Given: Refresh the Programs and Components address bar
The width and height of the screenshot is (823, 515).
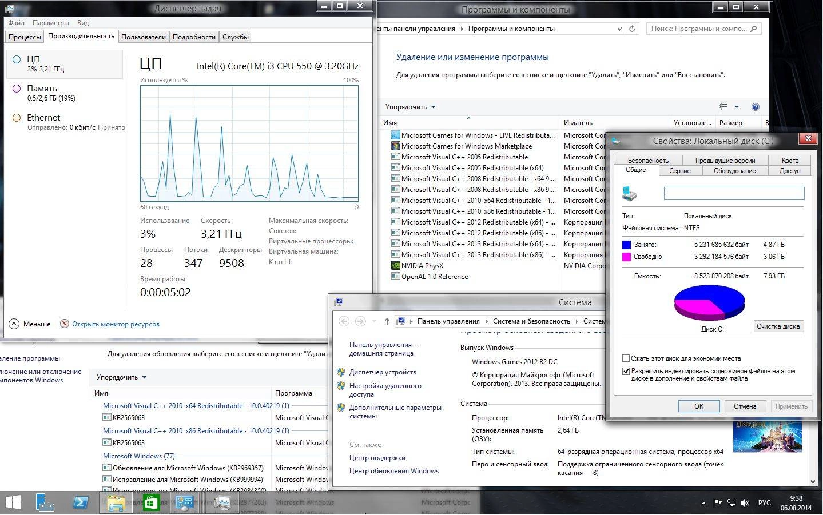Looking at the screenshot, I should (632, 29).
